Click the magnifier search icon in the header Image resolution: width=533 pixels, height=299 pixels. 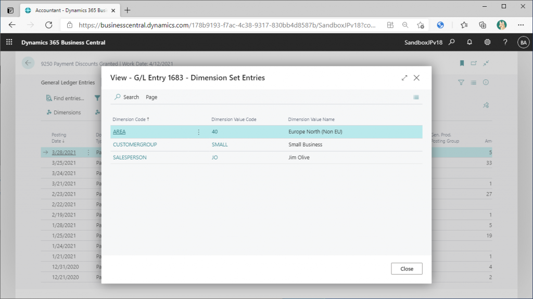[452, 43]
